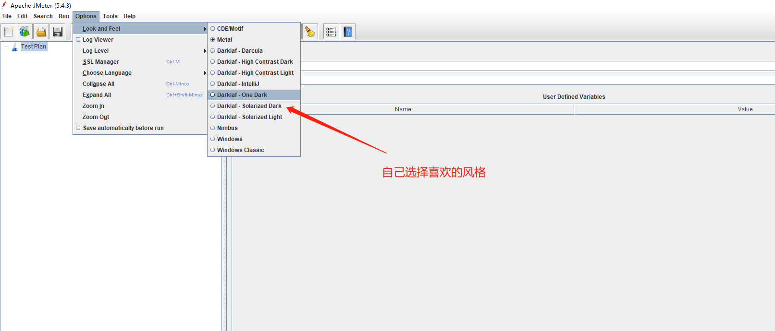Select Test Plan tree node
Viewport: 775px width, 331px height.
point(34,47)
